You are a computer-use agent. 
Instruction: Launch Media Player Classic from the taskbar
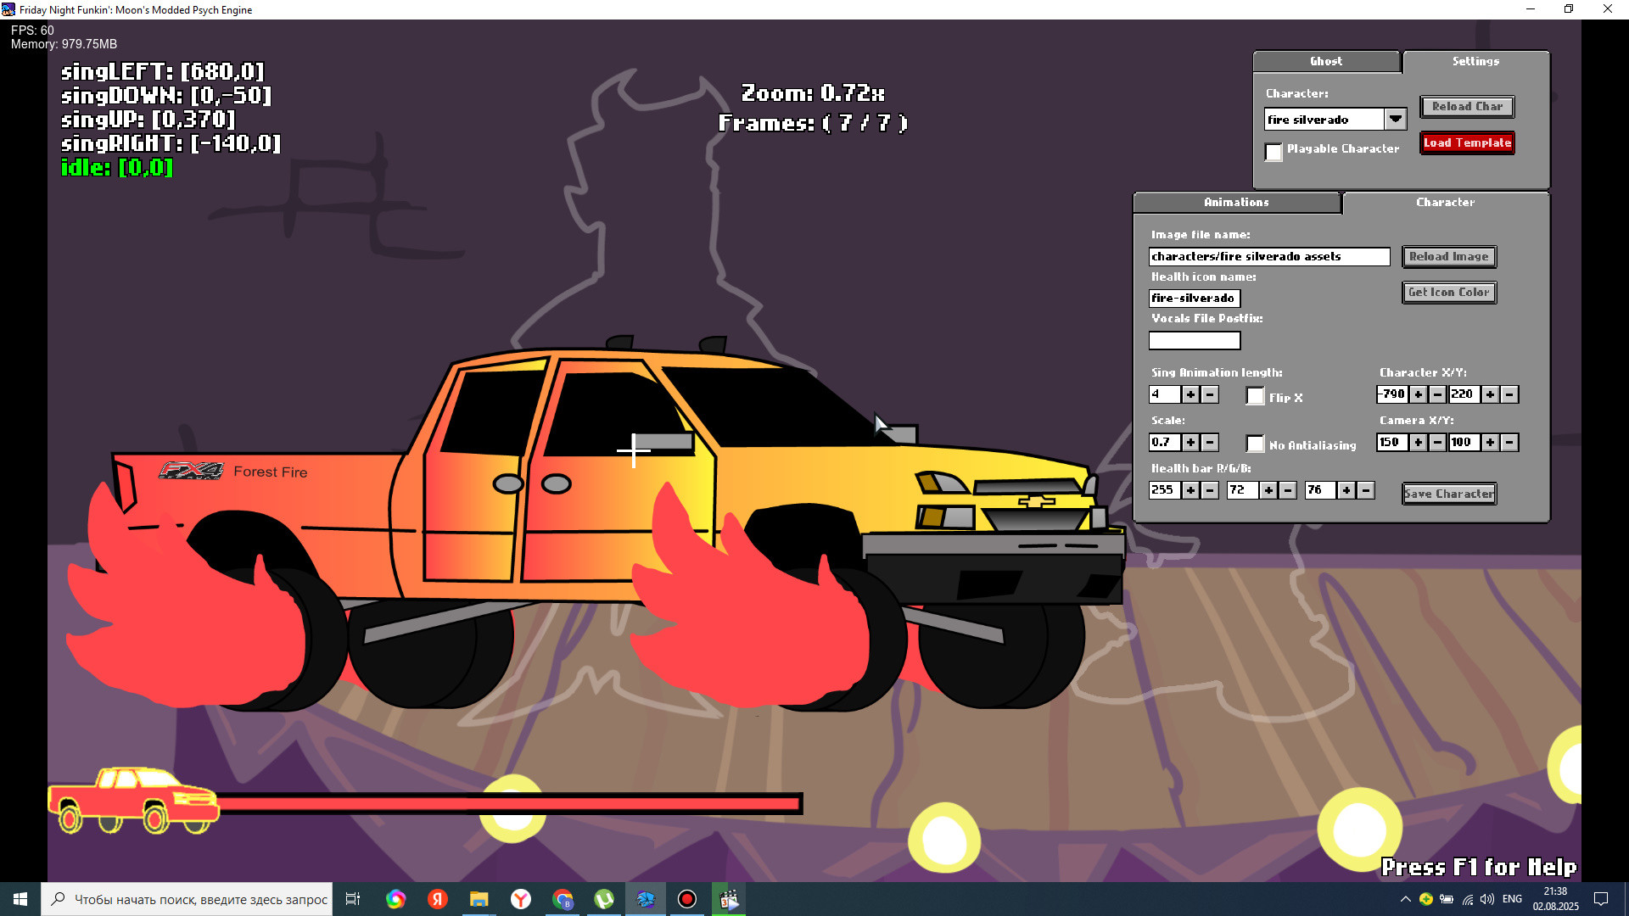click(728, 899)
